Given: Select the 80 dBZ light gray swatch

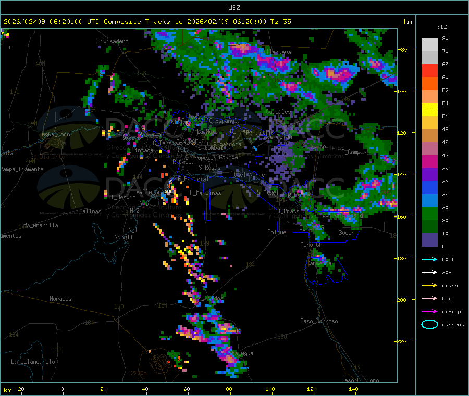Looking at the screenshot, I should pos(429,45).
